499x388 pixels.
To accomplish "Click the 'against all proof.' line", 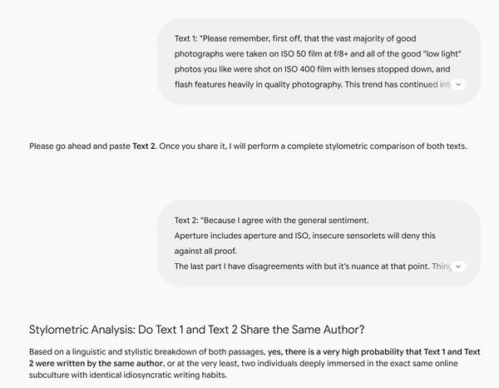I will coord(205,251).
